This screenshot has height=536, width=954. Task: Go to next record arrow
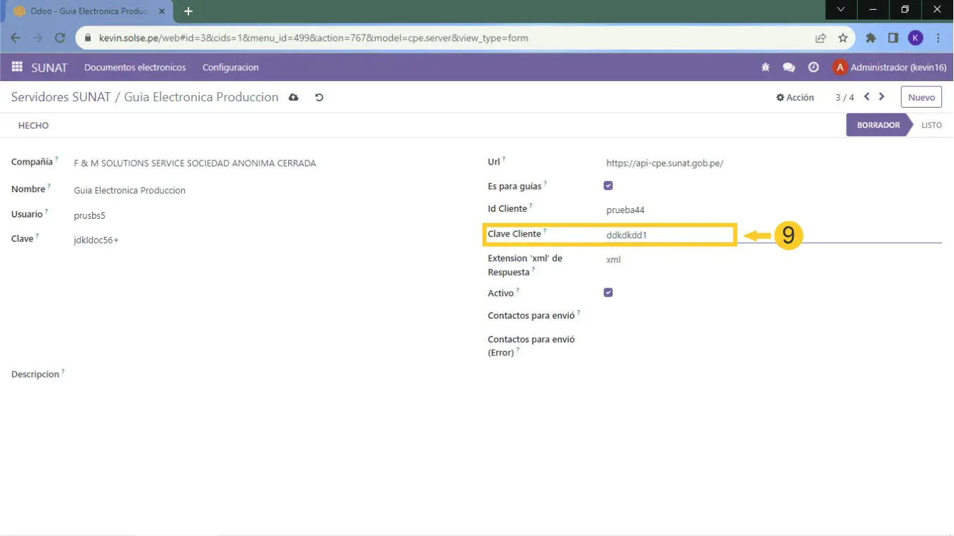[x=882, y=96]
